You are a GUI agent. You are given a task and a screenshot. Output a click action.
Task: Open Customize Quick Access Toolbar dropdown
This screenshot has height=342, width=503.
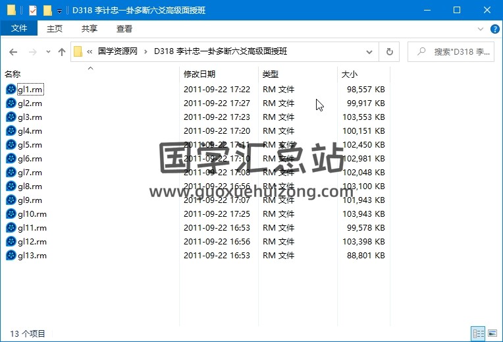pyautogui.click(x=59, y=11)
